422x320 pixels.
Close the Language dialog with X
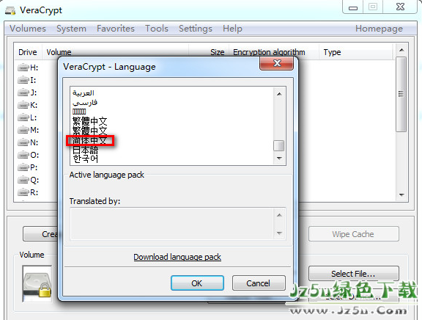coord(276,64)
